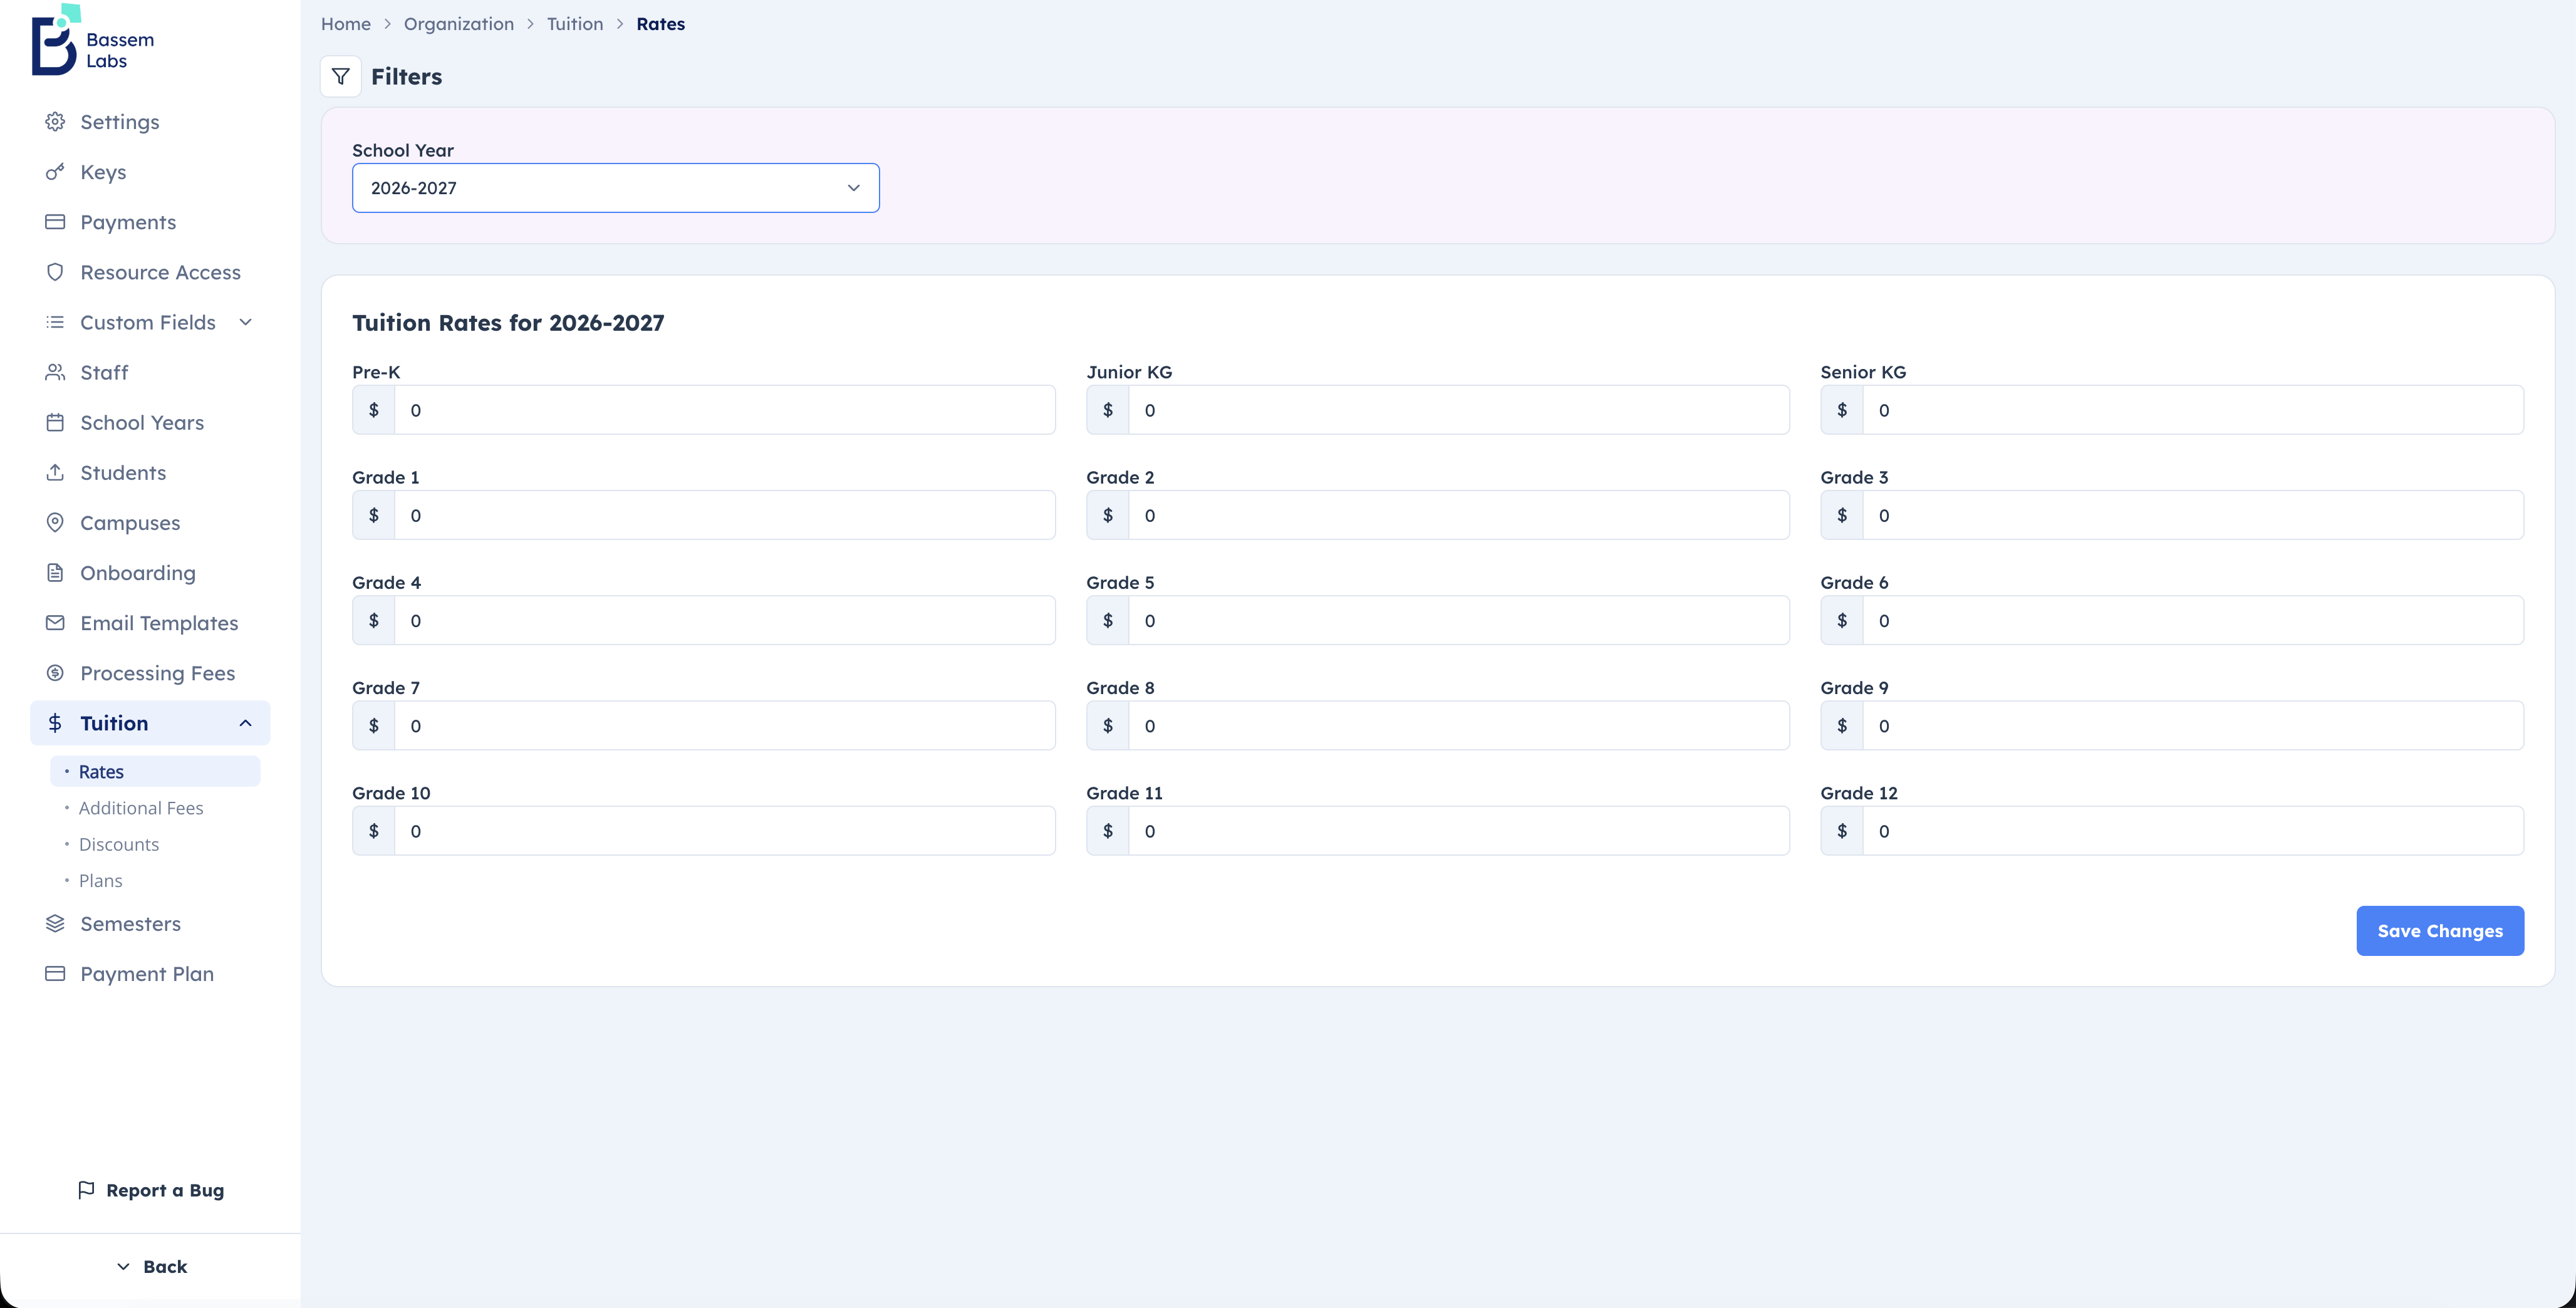Open School Years page
2576x1308 pixels.
pyautogui.click(x=150, y=422)
